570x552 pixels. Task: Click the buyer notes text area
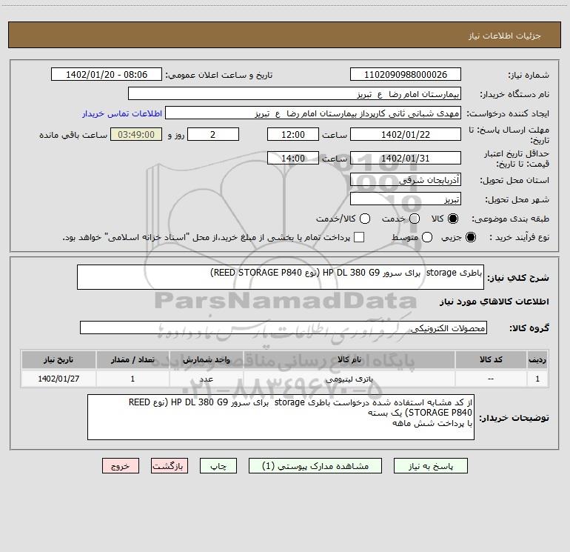coord(281,417)
